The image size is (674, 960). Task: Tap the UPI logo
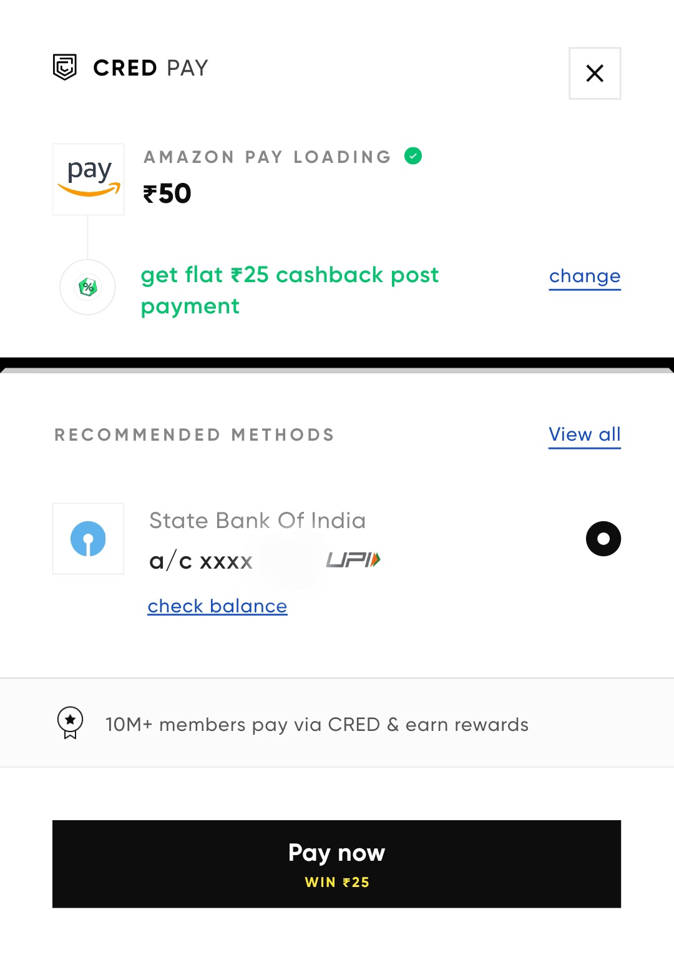click(353, 560)
